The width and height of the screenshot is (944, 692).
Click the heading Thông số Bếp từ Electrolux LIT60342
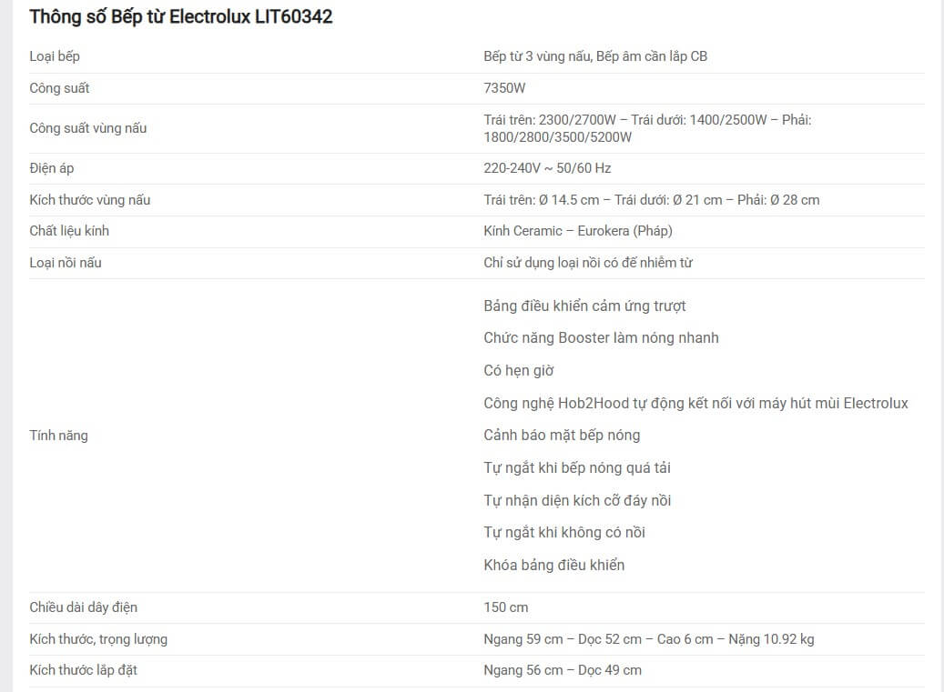[x=180, y=16]
